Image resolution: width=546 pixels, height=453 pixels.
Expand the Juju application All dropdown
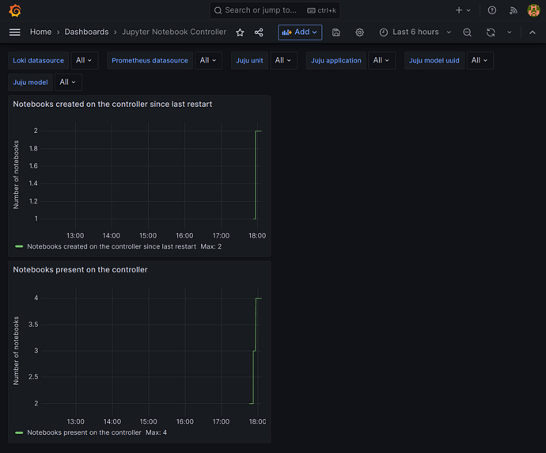click(381, 60)
